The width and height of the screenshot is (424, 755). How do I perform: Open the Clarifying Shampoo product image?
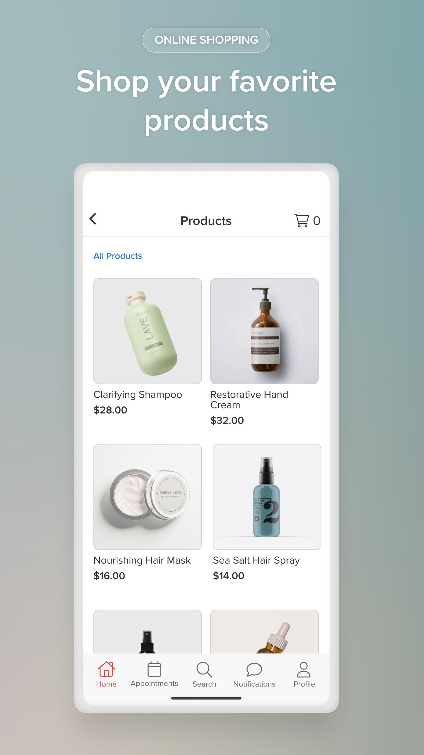tap(148, 331)
